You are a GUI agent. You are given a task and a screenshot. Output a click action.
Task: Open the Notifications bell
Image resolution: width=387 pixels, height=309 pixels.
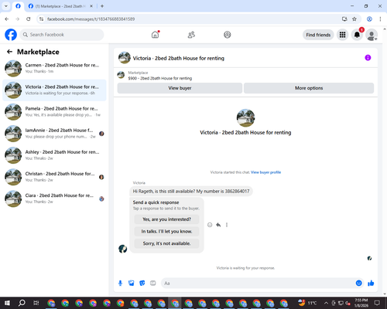tap(357, 35)
